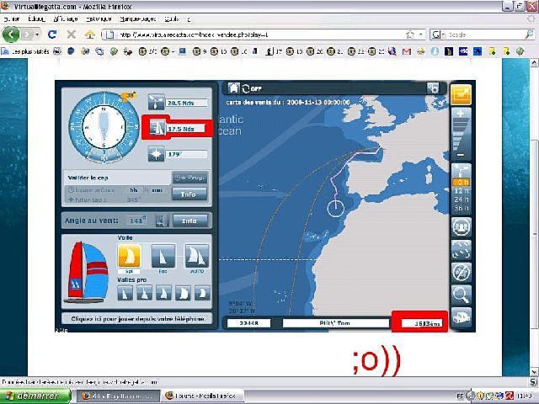Click the 1513ème ranking field
539x404 pixels.
click(421, 323)
